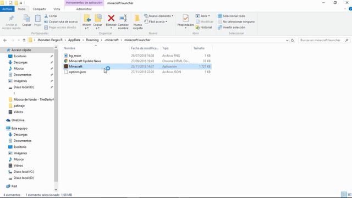Viewport: 352px width, 198px height.
Task: Go up one folder level arrow
Action: [x=24, y=40]
